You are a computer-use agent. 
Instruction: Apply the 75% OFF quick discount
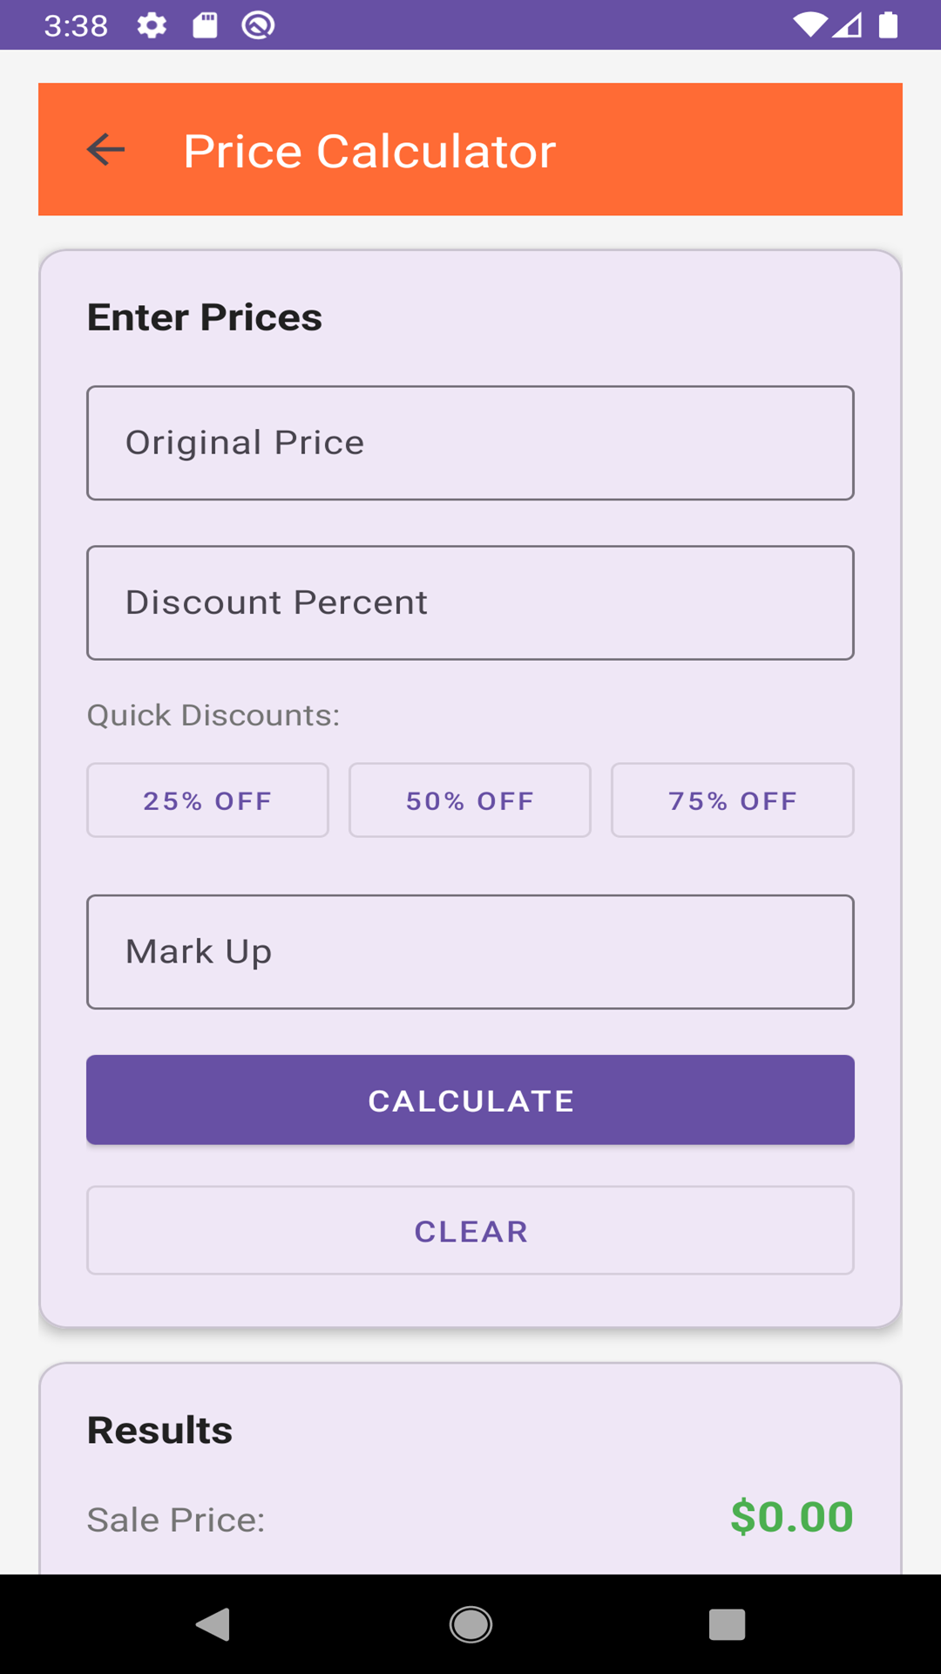click(x=733, y=800)
